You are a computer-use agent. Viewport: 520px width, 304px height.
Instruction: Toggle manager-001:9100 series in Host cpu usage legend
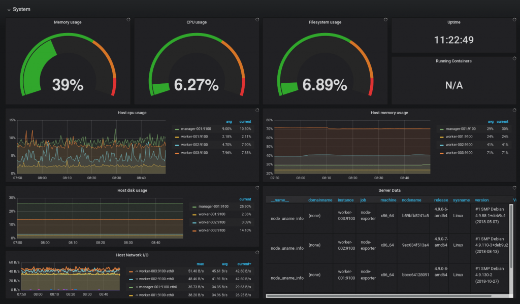click(x=196, y=129)
